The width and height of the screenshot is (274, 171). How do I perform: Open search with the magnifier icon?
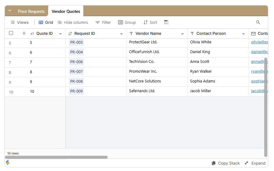(x=258, y=22)
